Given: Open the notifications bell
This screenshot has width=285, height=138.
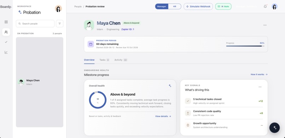Looking at the screenshot, I should [265, 6].
